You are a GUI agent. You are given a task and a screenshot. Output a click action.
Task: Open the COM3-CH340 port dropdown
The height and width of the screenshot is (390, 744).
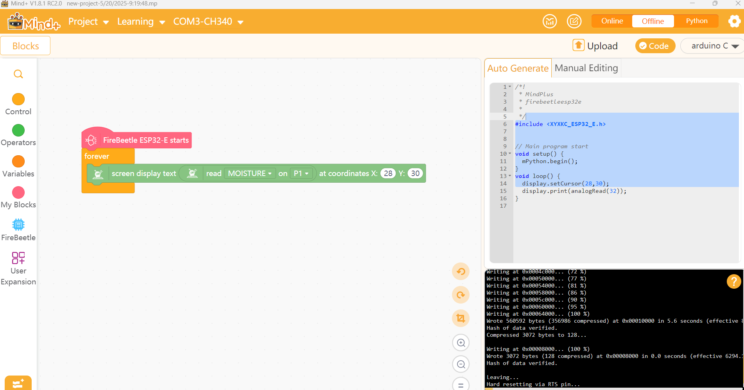pos(208,22)
